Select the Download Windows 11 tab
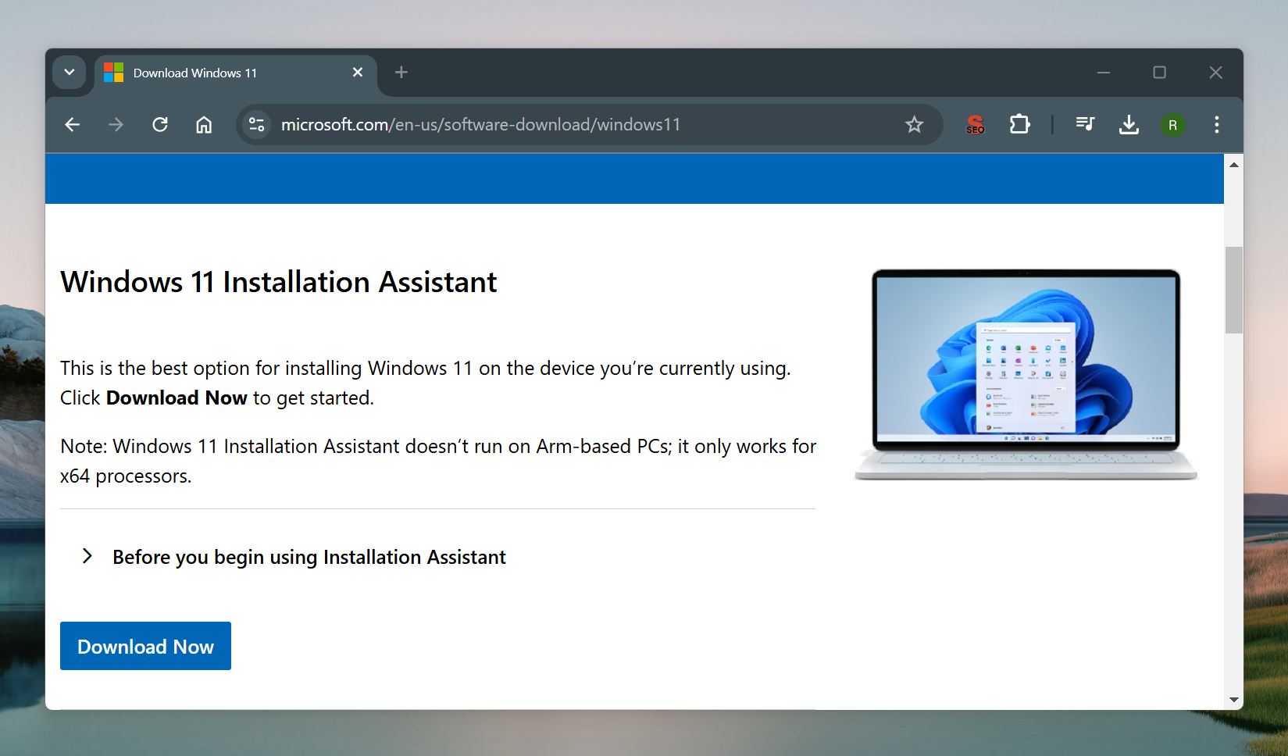Image resolution: width=1288 pixels, height=756 pixels. point(235,73)
